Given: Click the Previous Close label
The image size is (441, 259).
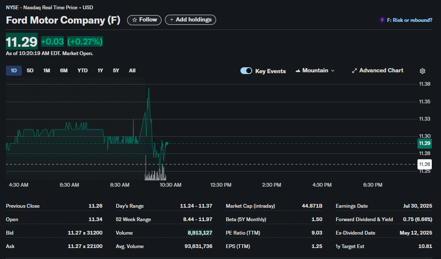Looking at the screenshot, I should click(x=23, y=206).
